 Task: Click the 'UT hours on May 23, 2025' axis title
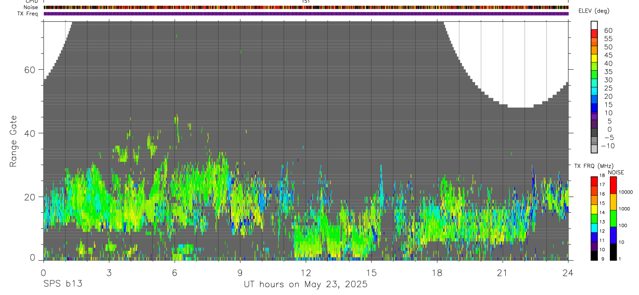click(305, 284)
